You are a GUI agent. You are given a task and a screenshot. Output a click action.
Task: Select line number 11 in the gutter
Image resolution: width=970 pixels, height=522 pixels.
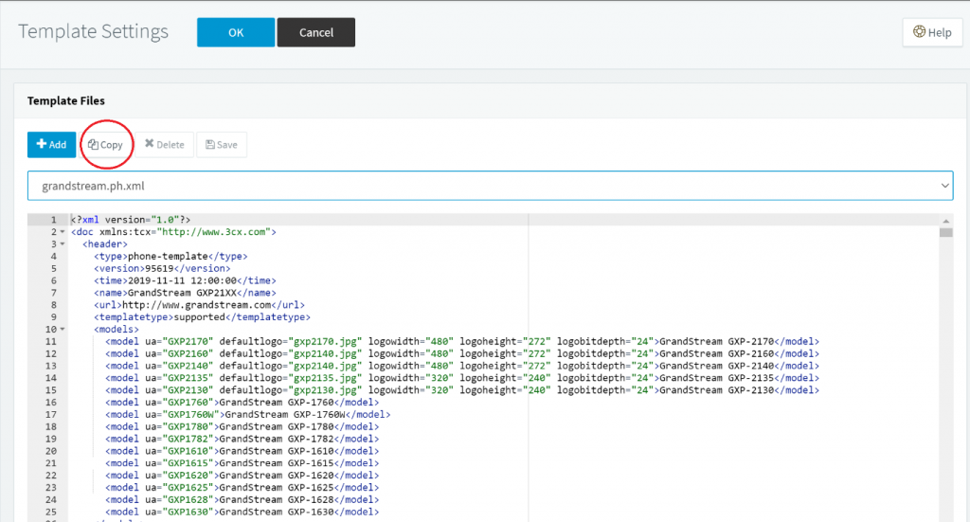pos(50,342)
